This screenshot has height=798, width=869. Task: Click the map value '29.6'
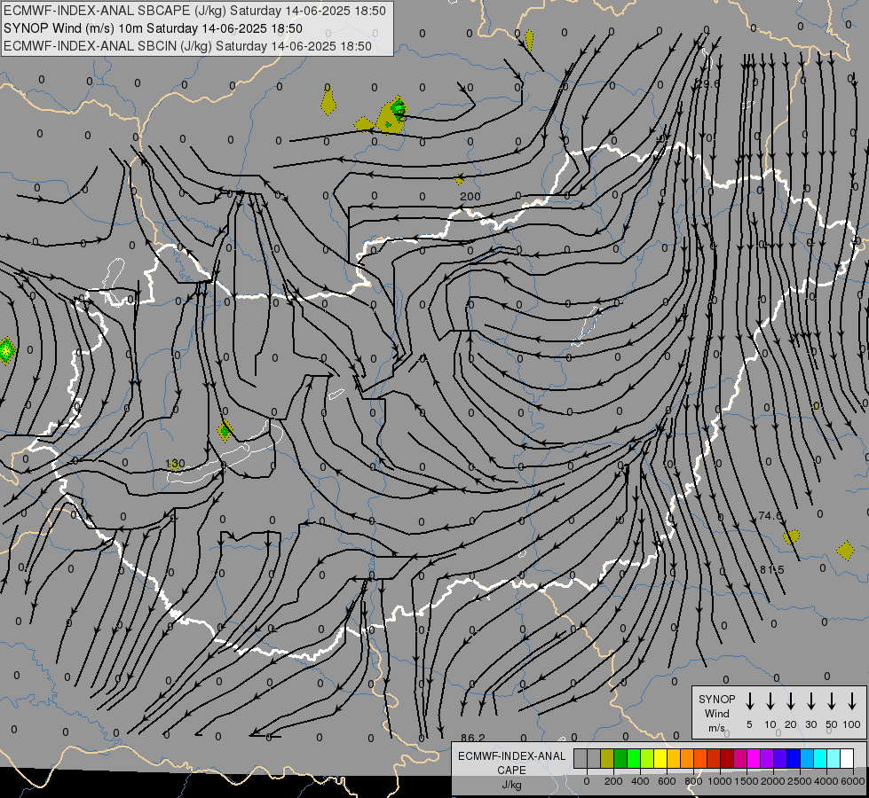coord(707,83)
